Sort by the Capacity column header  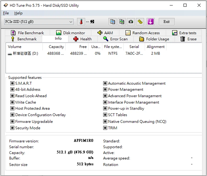54,47
